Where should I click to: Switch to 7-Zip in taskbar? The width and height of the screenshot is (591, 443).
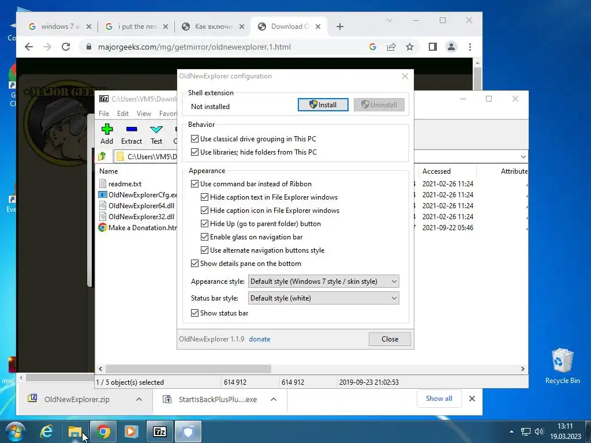(x=159, y=431)
